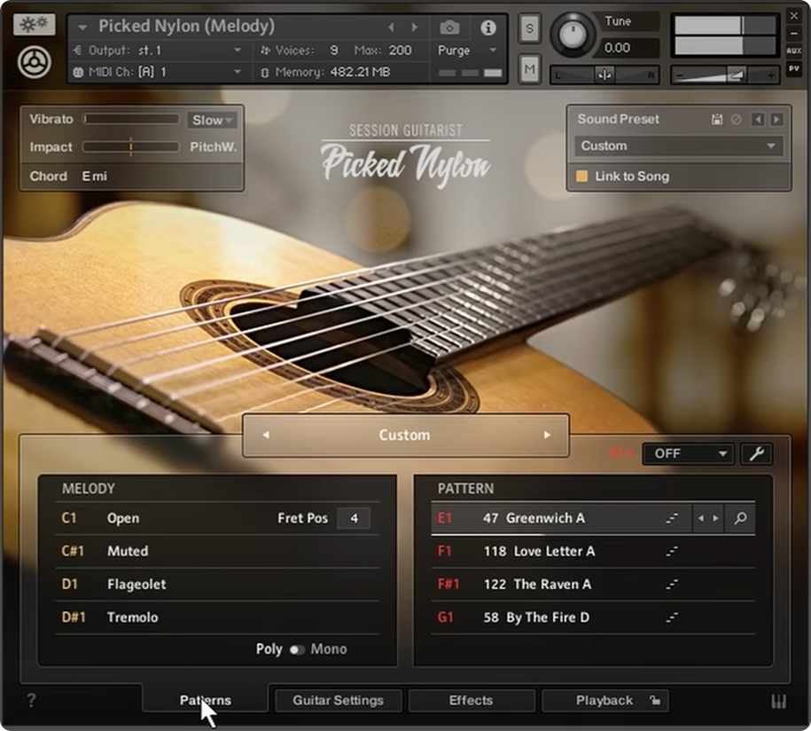Click the Tune knob
Screen dimensions: 811x731
click(572, 35)
